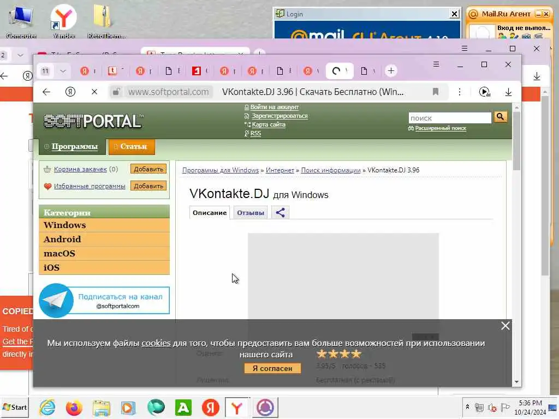Viewport: 559px width, 419px height.
Task: Click scrollbar down arrow in front browser
Action: pos(516,382)
